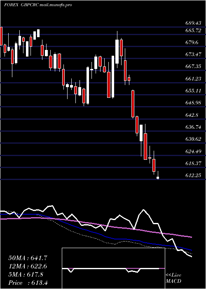The width and height of the screenshot is (206, 289).
Task: Click the 624.49 price level label
Action: tap(193, 152)
